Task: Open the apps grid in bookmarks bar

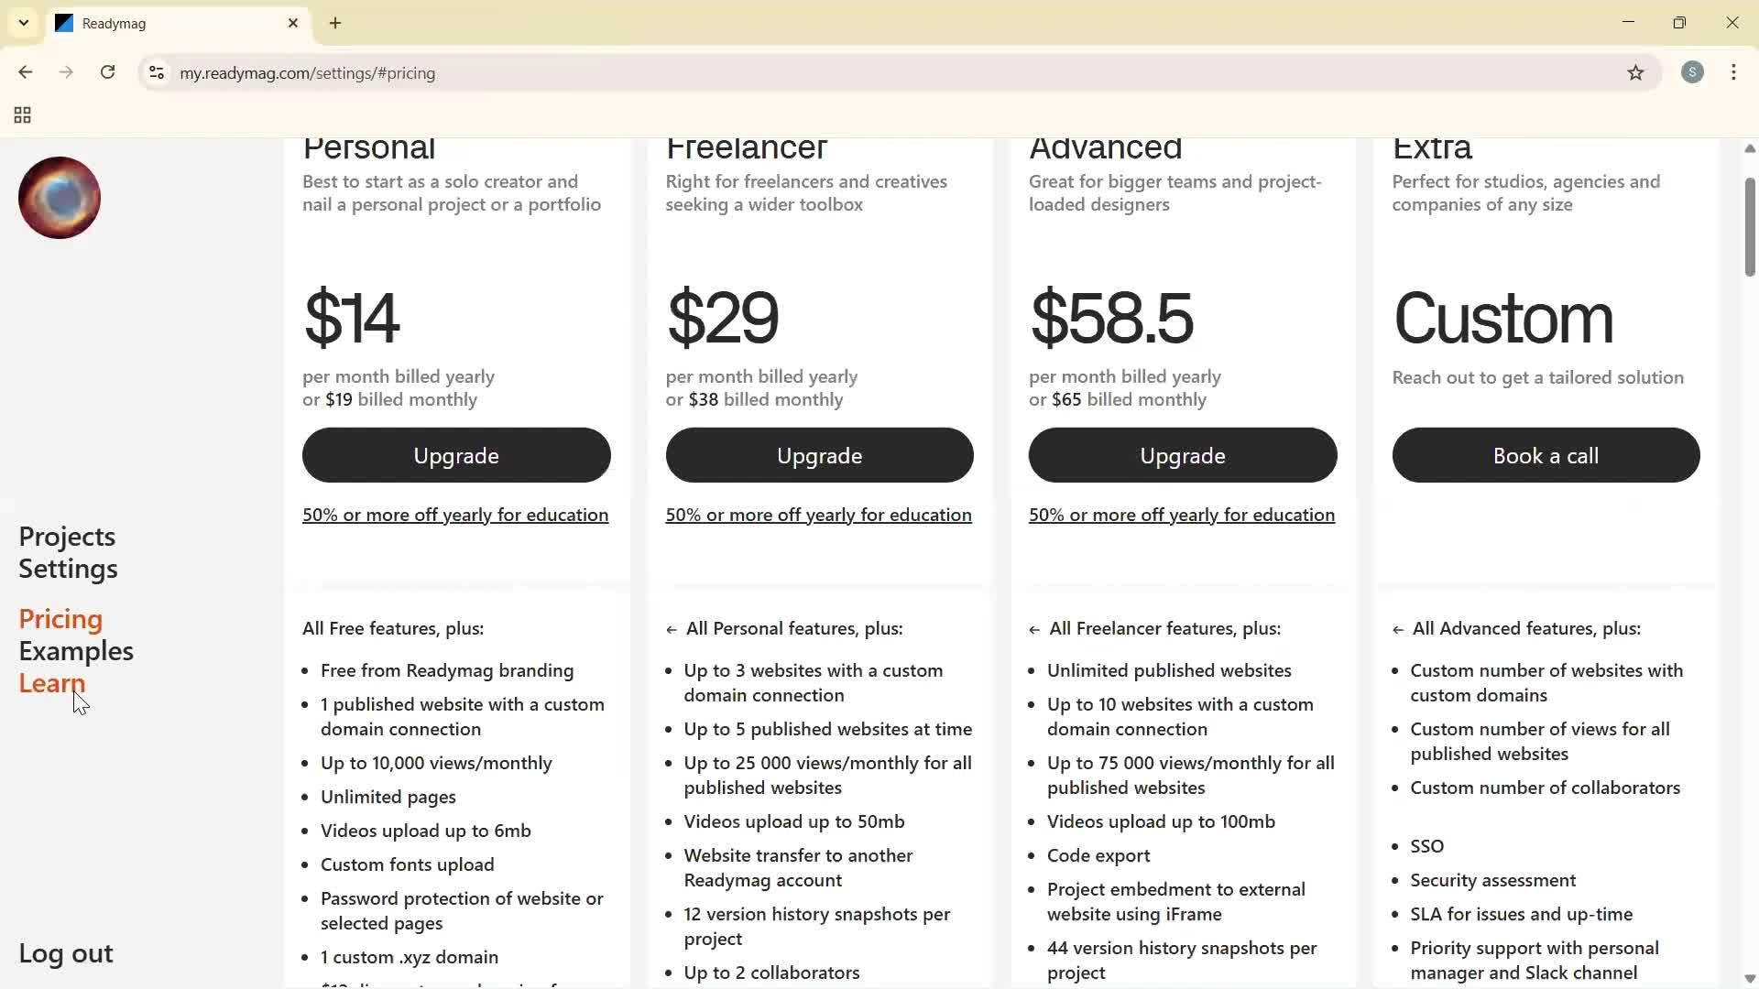Action: point(23,115)
